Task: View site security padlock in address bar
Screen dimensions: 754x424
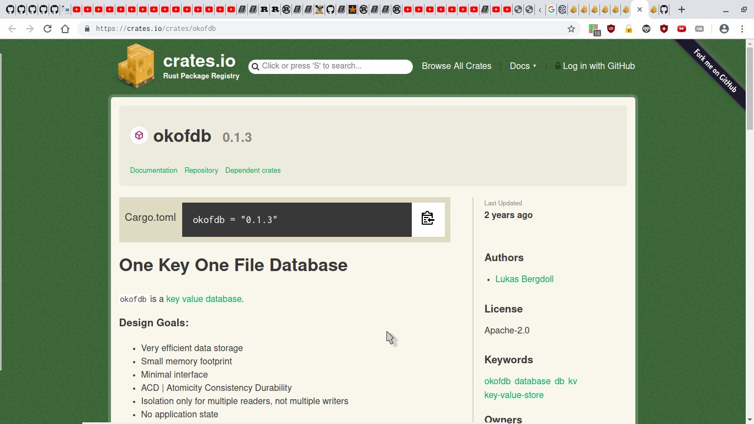Action: pyautogui.click(x=87, y=29)
